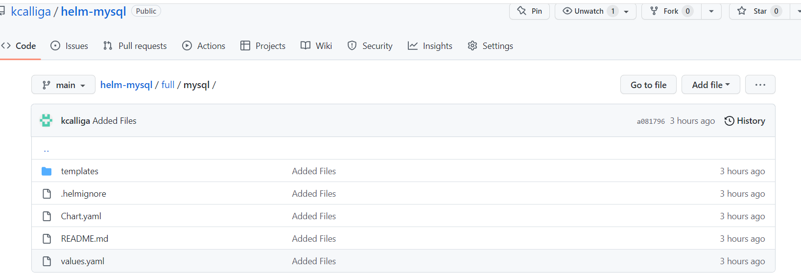Open the Security tab
Screen dimensions: 801x274
tap(370, 46)
